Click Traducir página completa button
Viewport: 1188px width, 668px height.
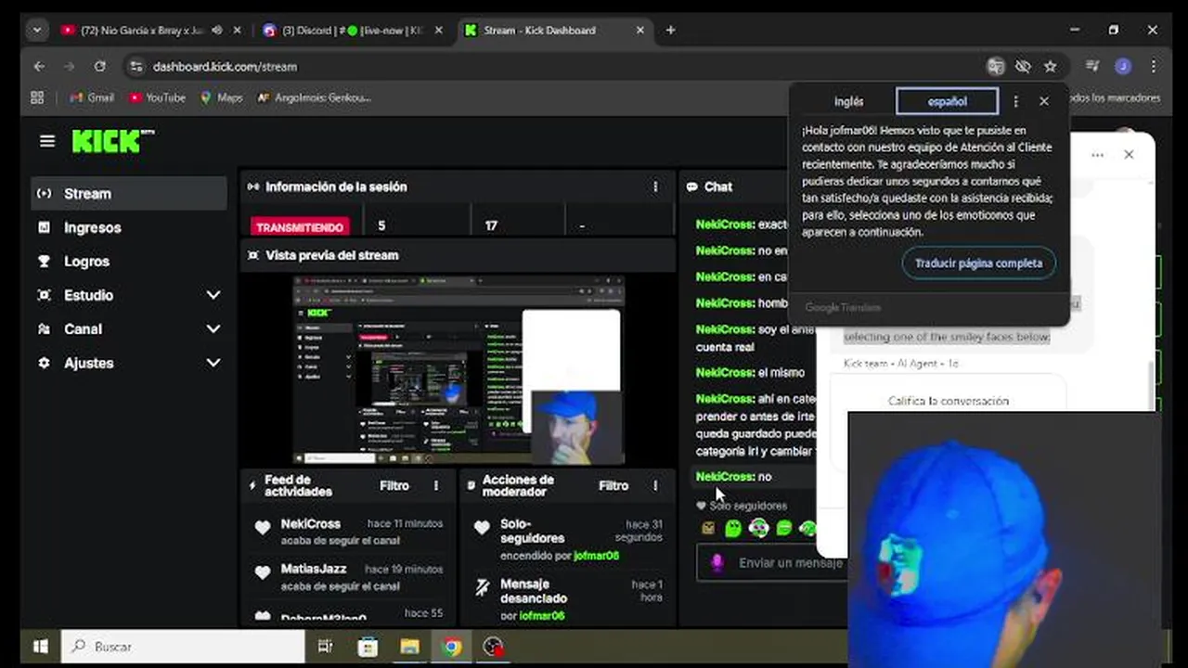pos(978,263)
